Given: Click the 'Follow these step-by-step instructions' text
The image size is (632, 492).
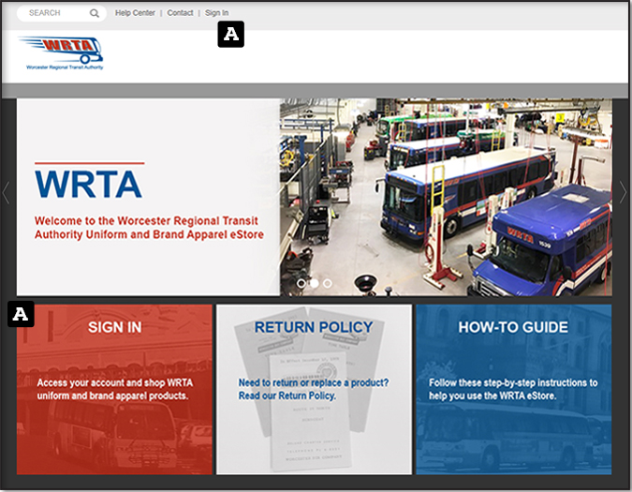Looking at the screenshot, I should point(513,382).
